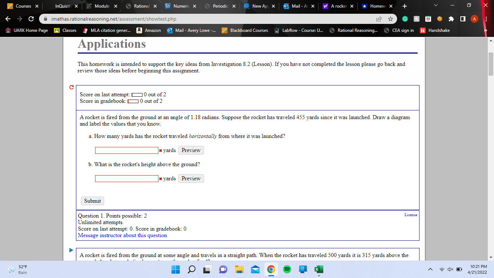Click the Applications page heading
The image size is (494, 278).
[x=112, y=44]
